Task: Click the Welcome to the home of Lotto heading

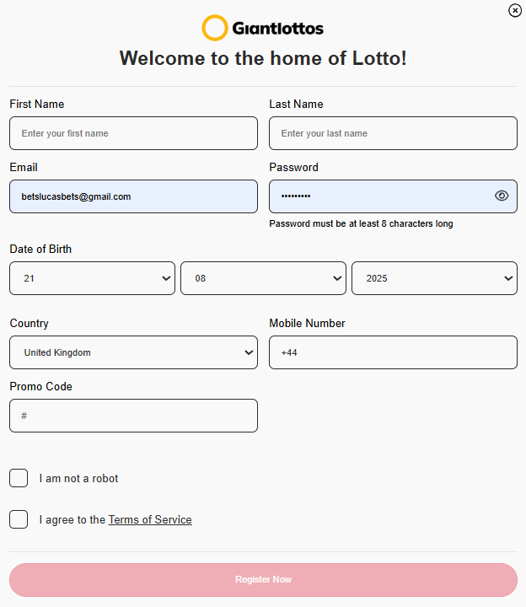Action: click(263, 58)
